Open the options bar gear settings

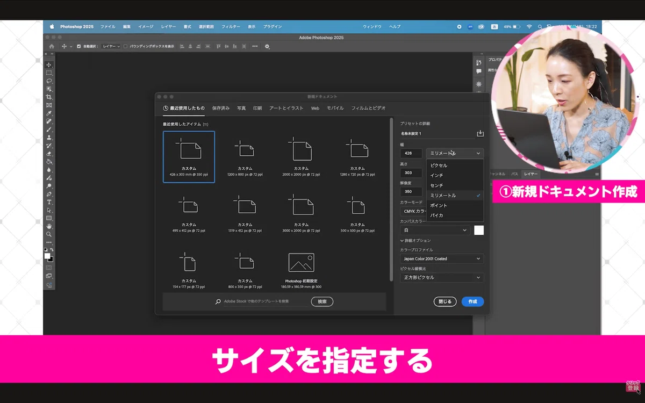click(x=267, y=46)
